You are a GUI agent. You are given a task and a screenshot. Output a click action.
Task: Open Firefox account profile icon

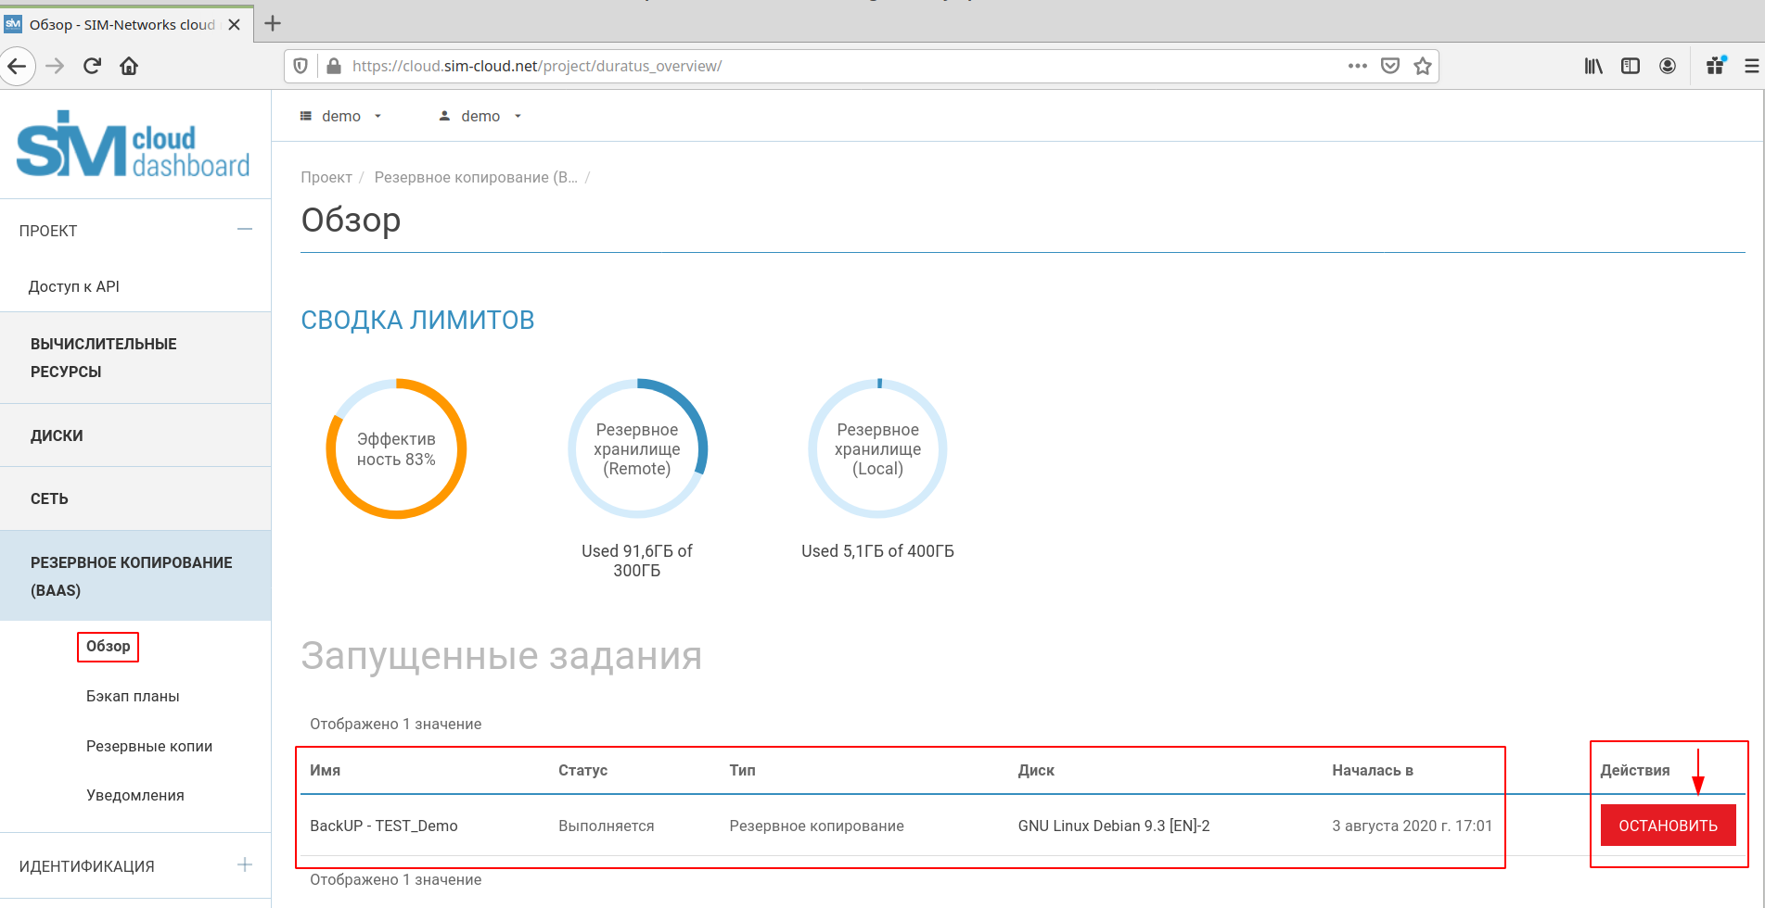coord(1667,66)
